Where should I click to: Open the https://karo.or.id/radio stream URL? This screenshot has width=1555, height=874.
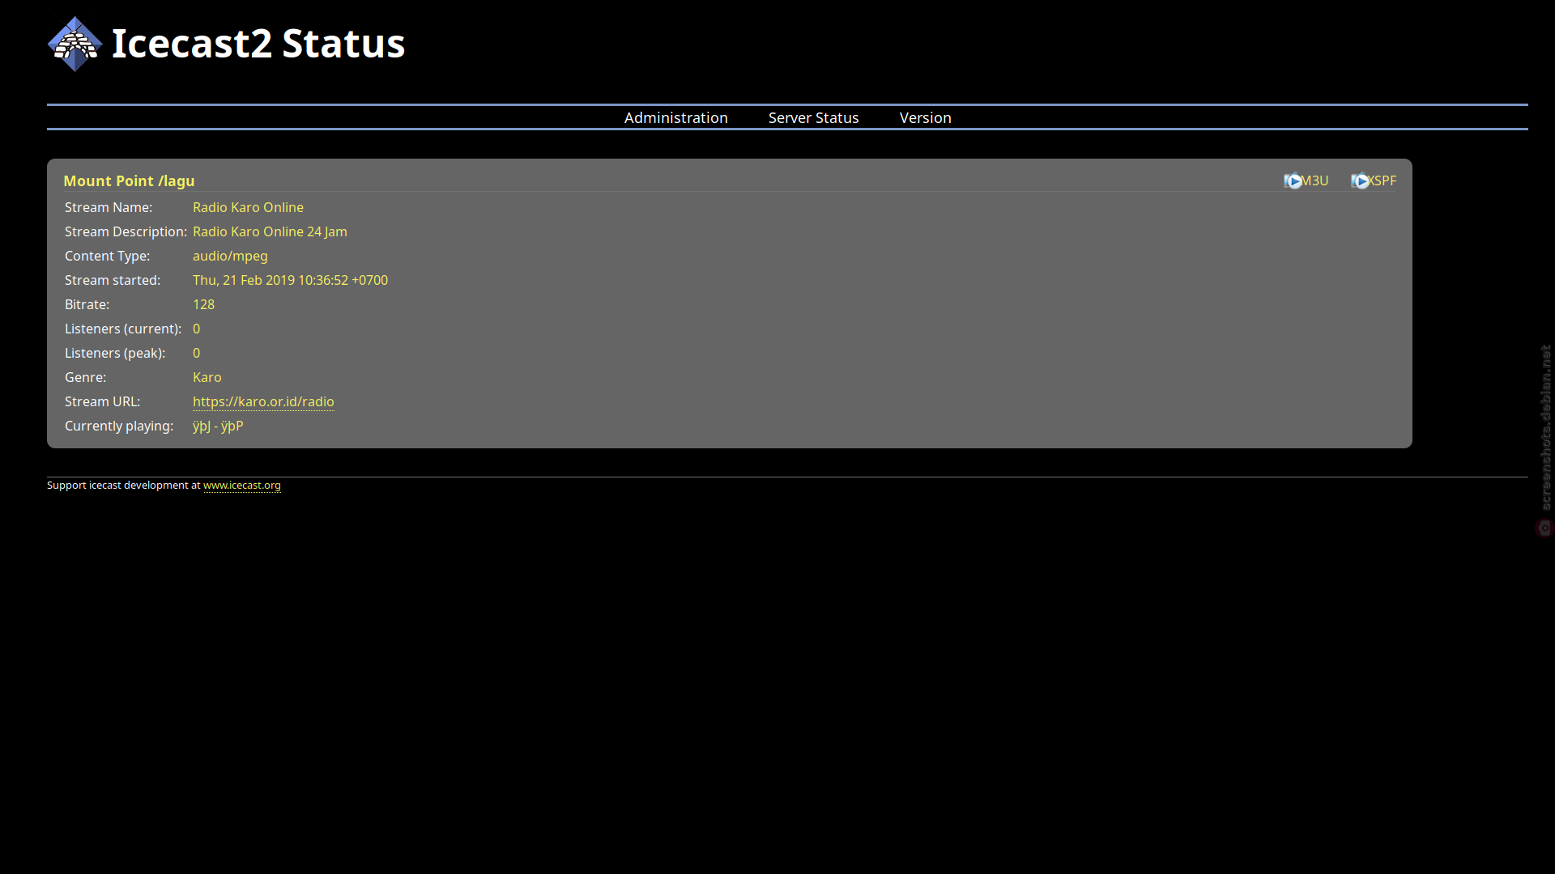tap(263, 401)
